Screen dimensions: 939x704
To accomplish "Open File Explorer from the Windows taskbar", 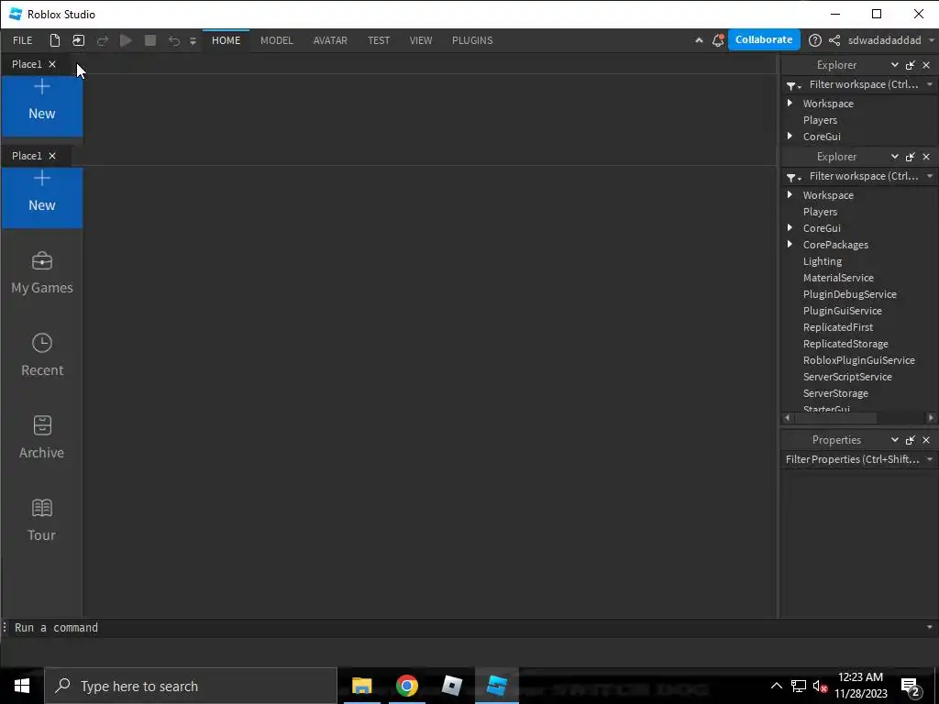I will pyautogui.click(x=361, y=686).
